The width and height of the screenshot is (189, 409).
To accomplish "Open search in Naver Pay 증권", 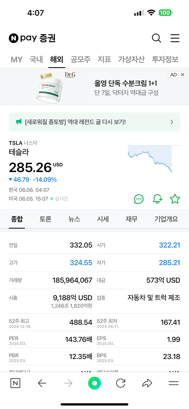I will tap(156, 38).
